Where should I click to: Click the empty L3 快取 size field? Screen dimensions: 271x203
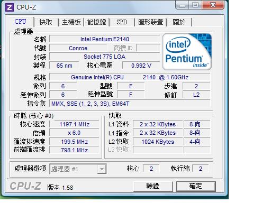click(158, 150)
